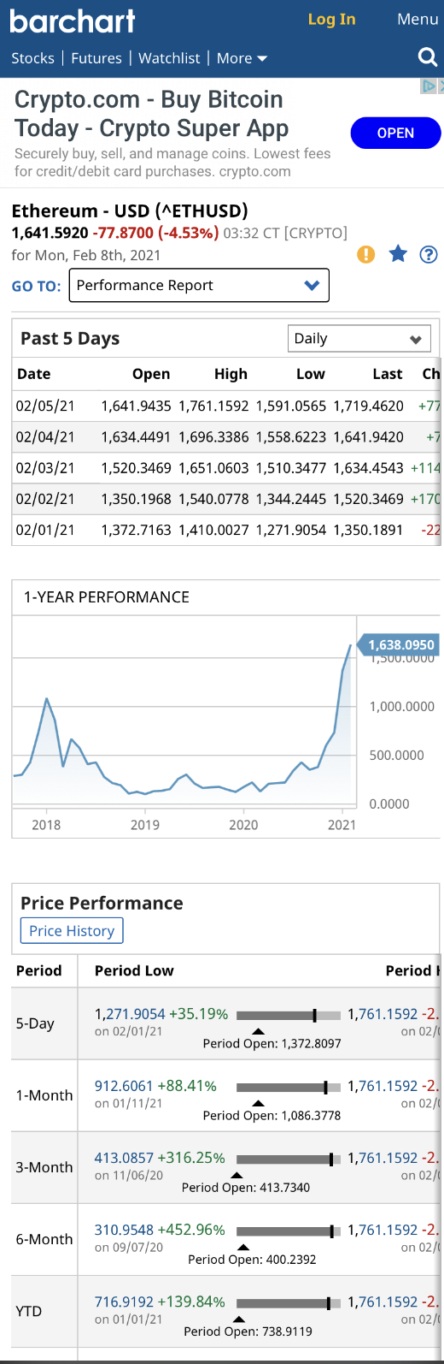Screen dimensions: 444x1364
Task: Expand the Performance Report dropdown
Action: coord(198,286)
